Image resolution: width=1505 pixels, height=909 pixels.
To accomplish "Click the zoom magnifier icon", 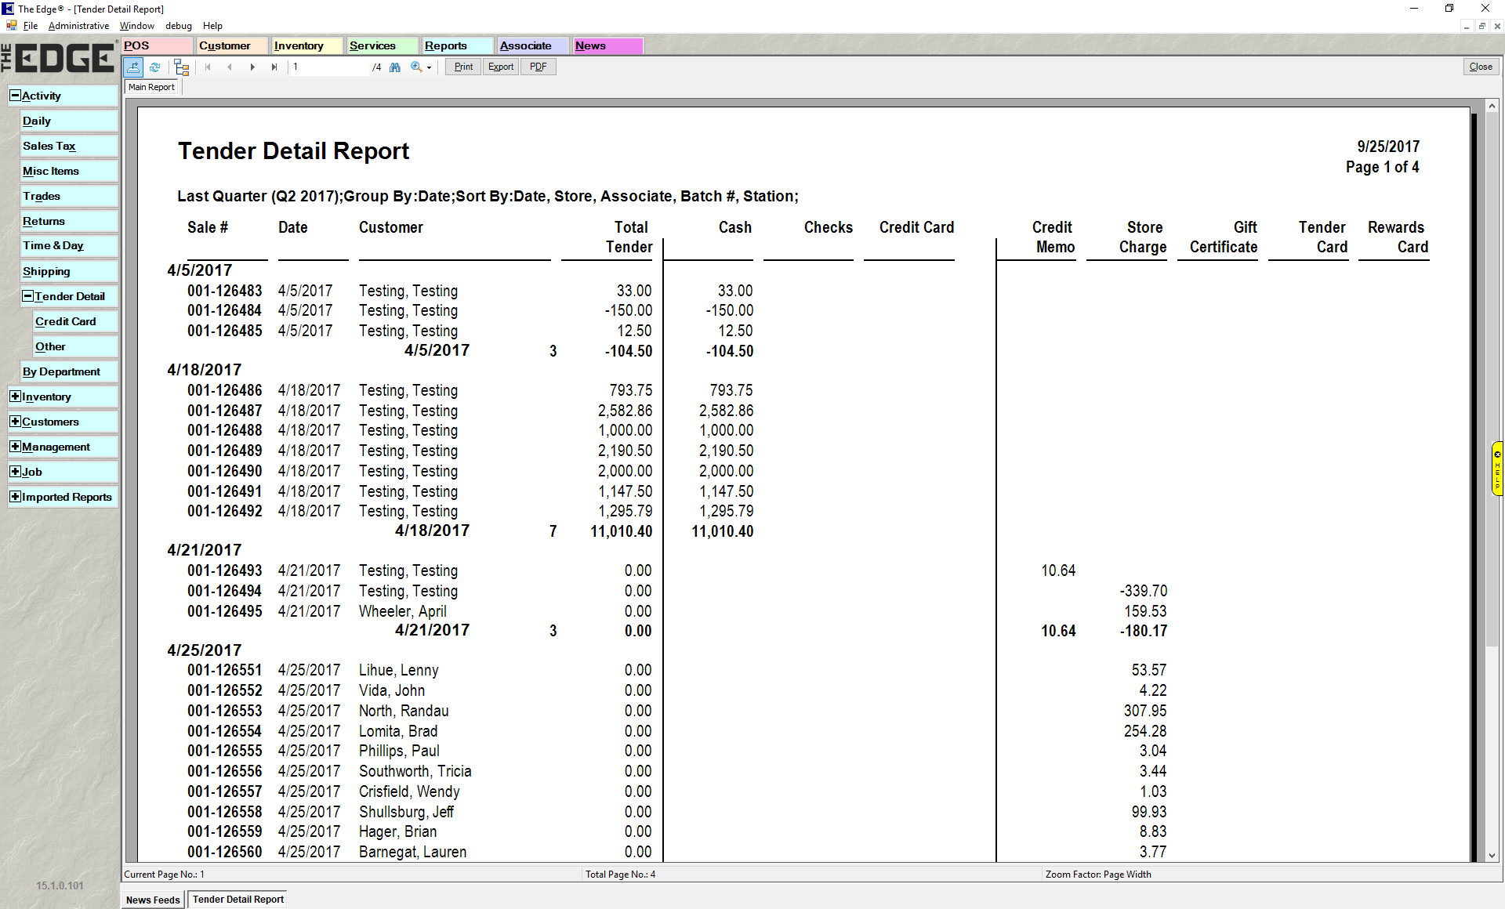I will tap(416, 67).
